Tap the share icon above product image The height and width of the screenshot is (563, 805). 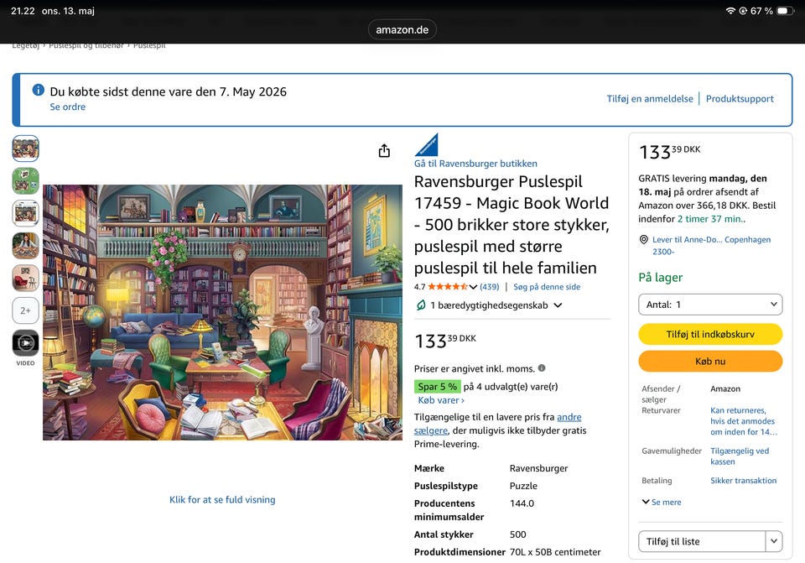384,150
